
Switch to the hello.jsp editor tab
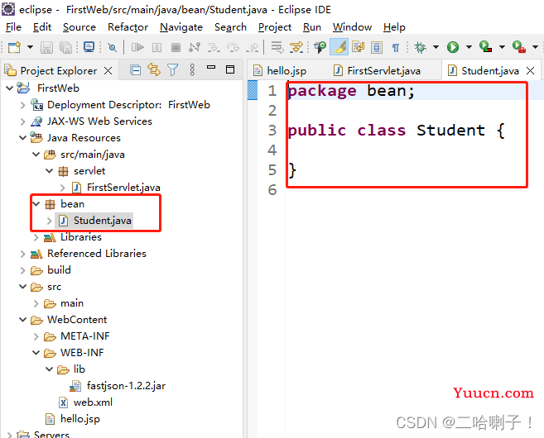[280, 70]
